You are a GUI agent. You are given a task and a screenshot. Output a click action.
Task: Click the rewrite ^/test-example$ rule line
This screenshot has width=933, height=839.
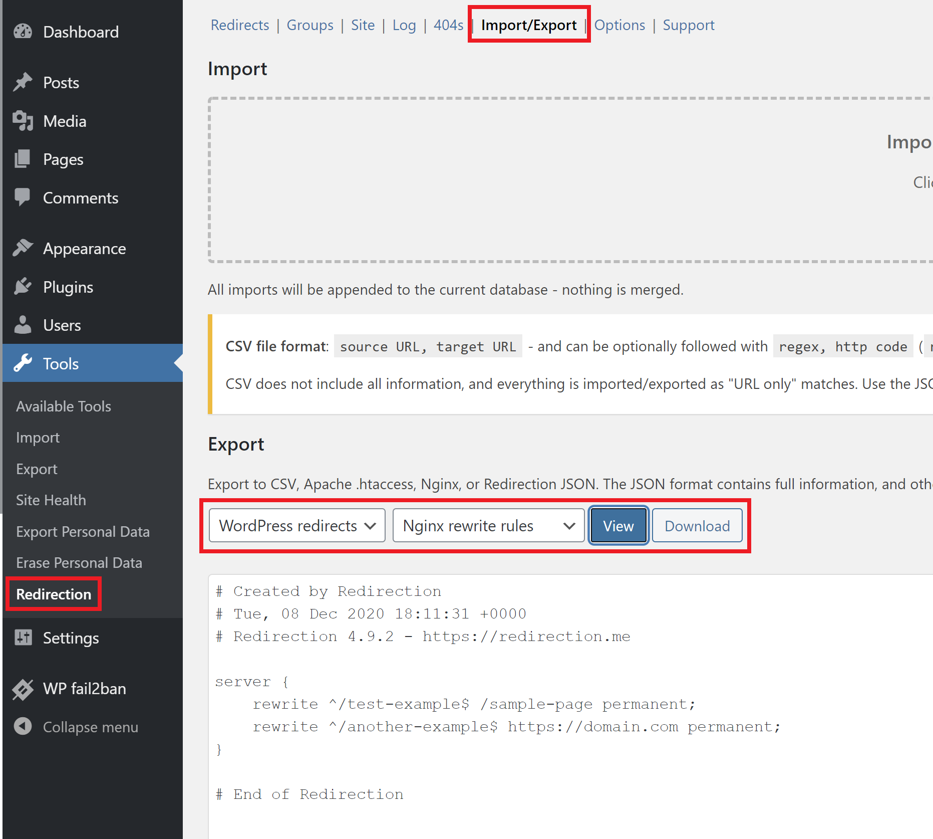tap(474, 704)
